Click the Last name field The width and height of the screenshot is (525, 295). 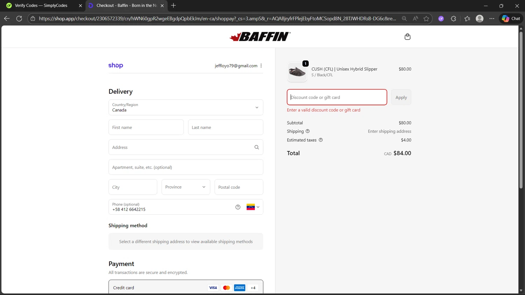point(226,127)
